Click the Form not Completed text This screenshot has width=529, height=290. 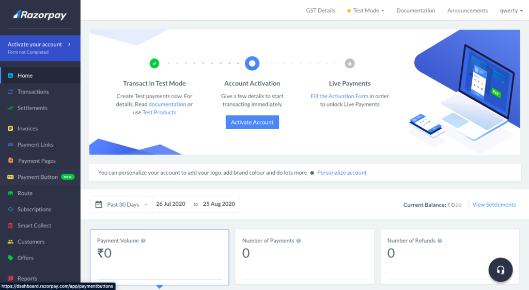tap(28, 52)
